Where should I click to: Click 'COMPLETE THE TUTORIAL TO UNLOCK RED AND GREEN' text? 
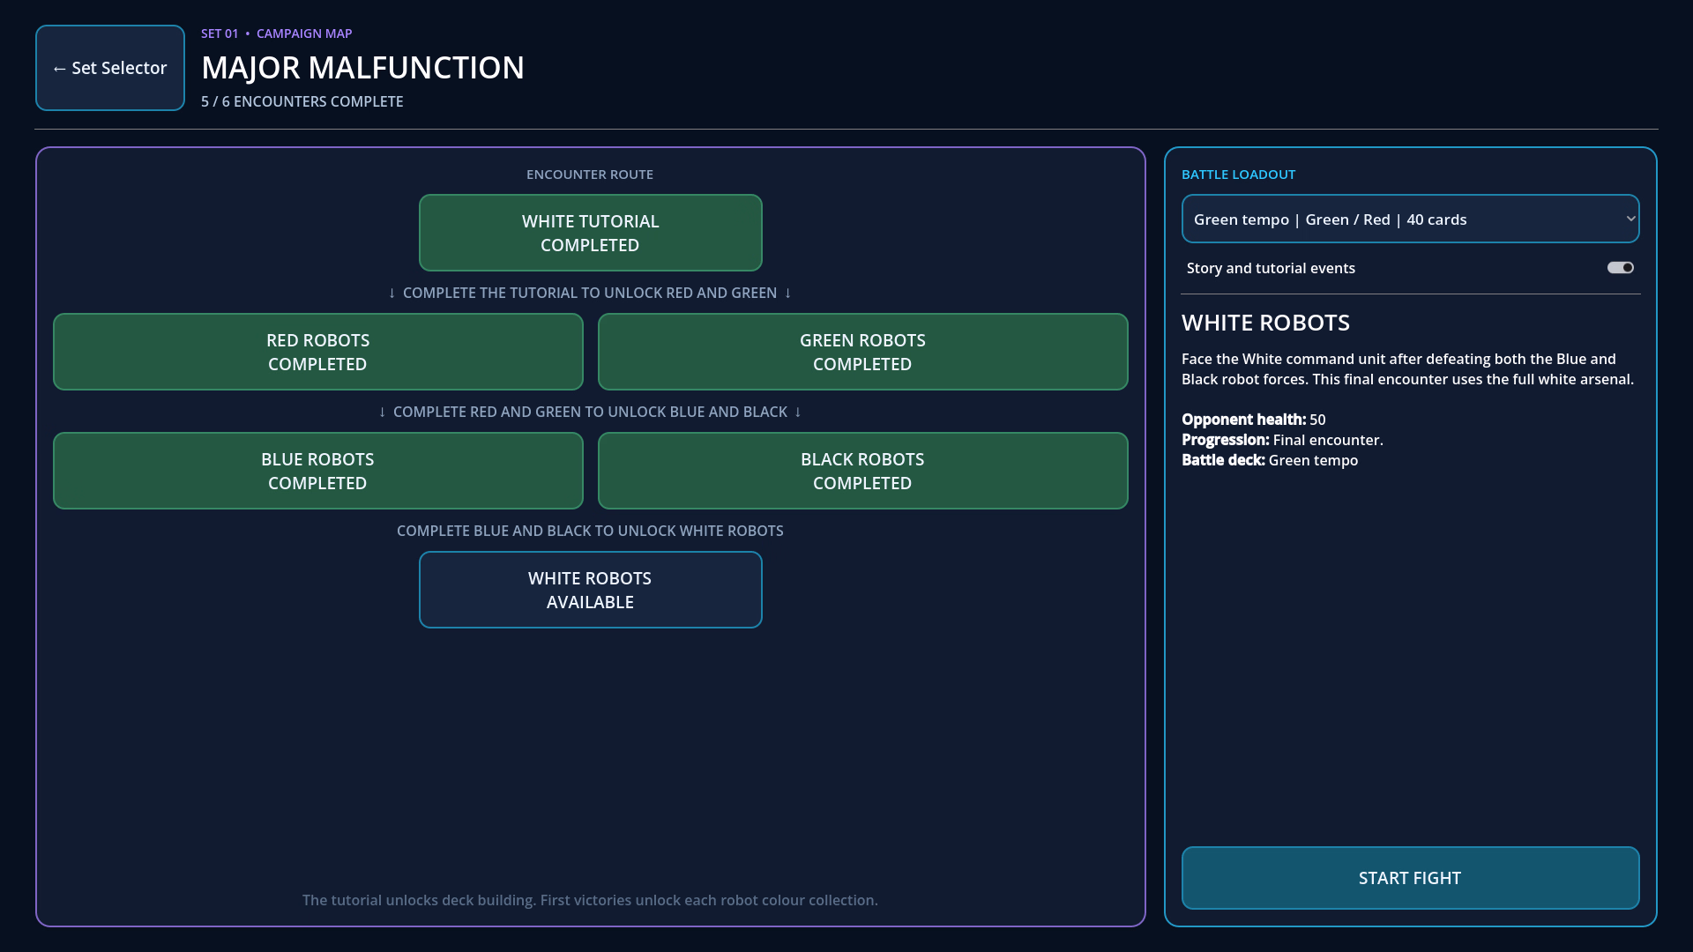pyautogui.click(x=590, y=293)
